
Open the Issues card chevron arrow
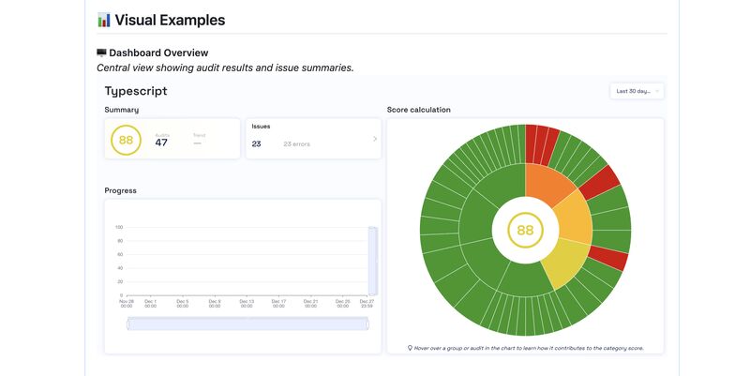[375, 139]
